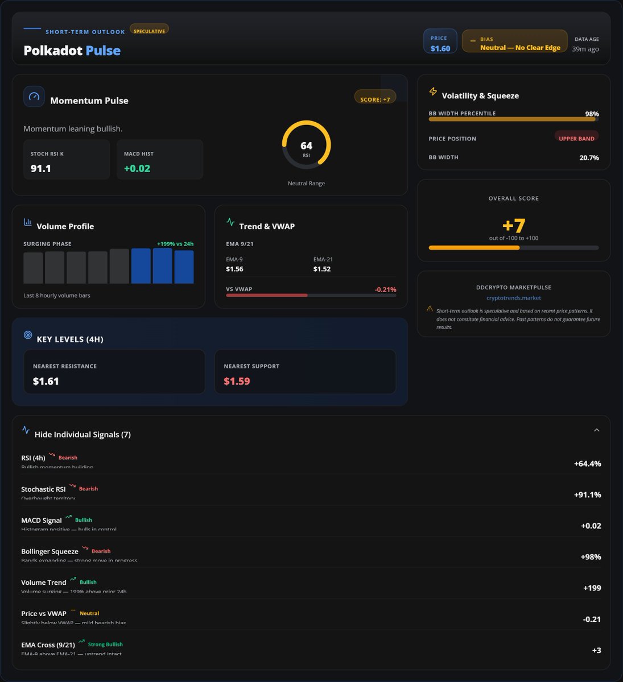Click the Price vs VWAP neutral dash icon
This screenshot has height=682, width=623.
[73, 610]
